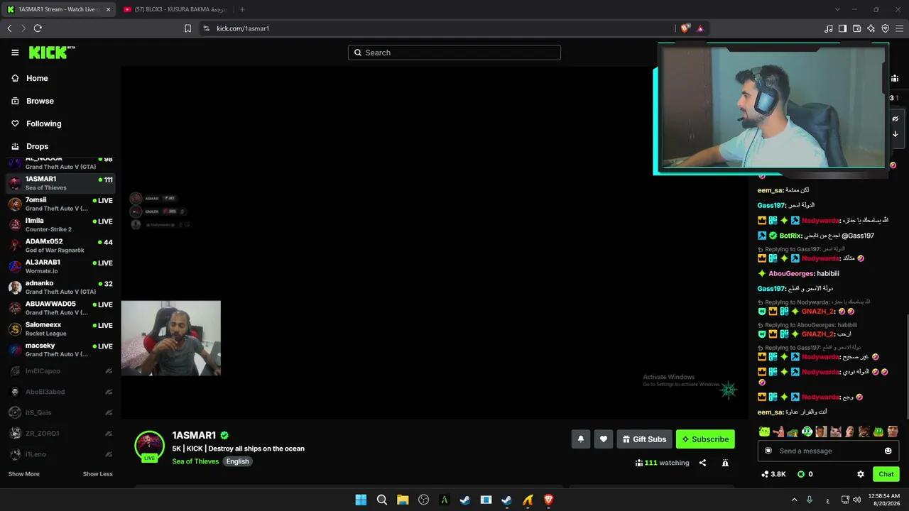Open Brave Shields lion icon
Image resolution: width=909 pixels, height=511 pixels.
[x=685, y=28]
